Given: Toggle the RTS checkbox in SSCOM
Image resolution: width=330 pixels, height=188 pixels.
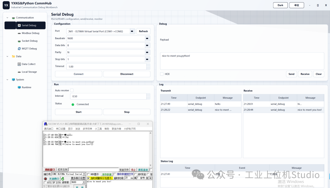Looking at the screenshot, I should [45, 183].
